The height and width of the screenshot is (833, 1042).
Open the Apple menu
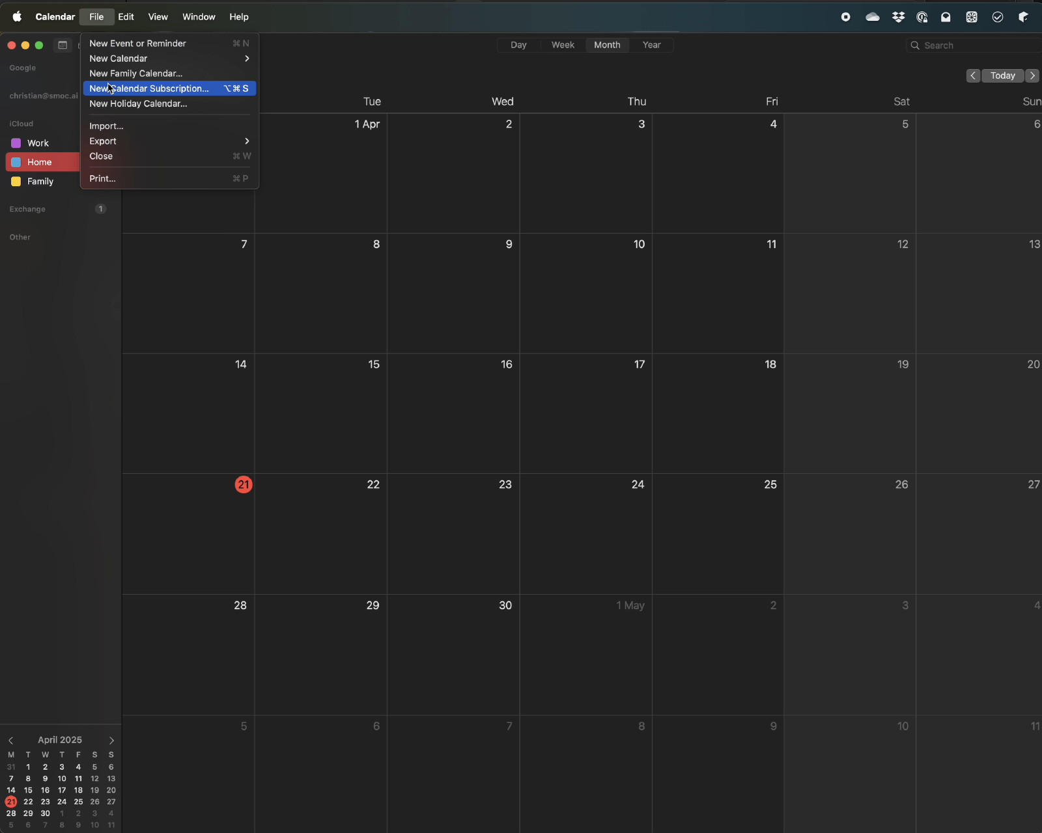click(x=17, y=17)
